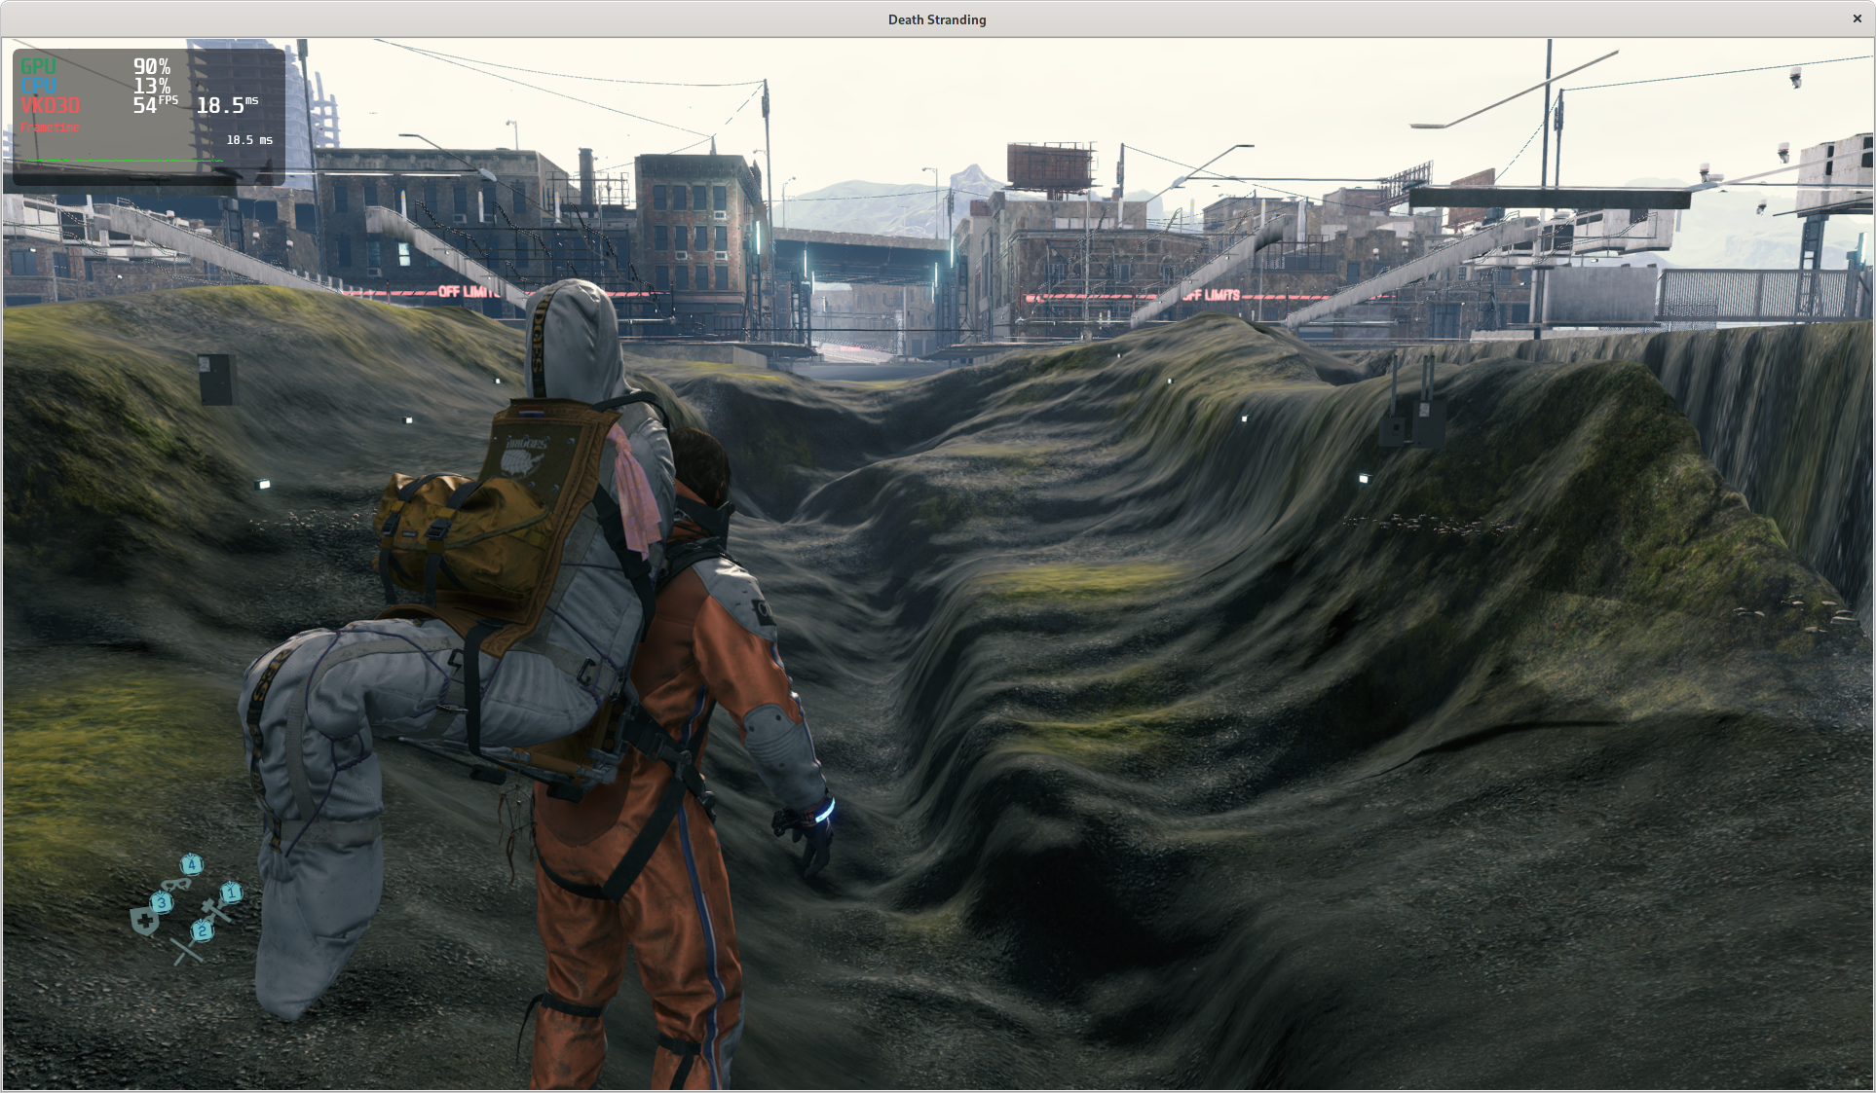Image resolution: width=1876 pixels, height=1093 pixels.
Task: Click the green frametime graph line
Action: click(x=123, y=160)
